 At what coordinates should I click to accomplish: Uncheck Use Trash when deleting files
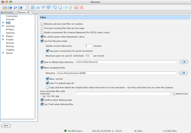pyautogui.click(x=42, y=104)
